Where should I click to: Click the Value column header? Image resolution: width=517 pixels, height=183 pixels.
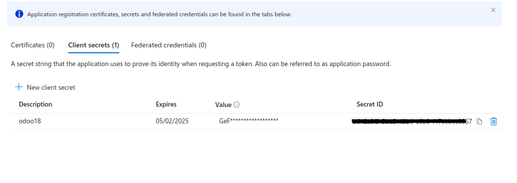223,105
